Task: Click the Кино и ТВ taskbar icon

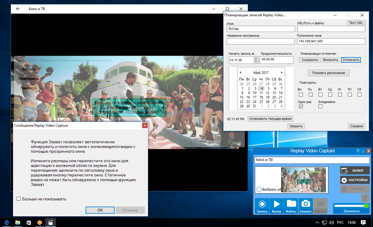Action: pos(51,222)
